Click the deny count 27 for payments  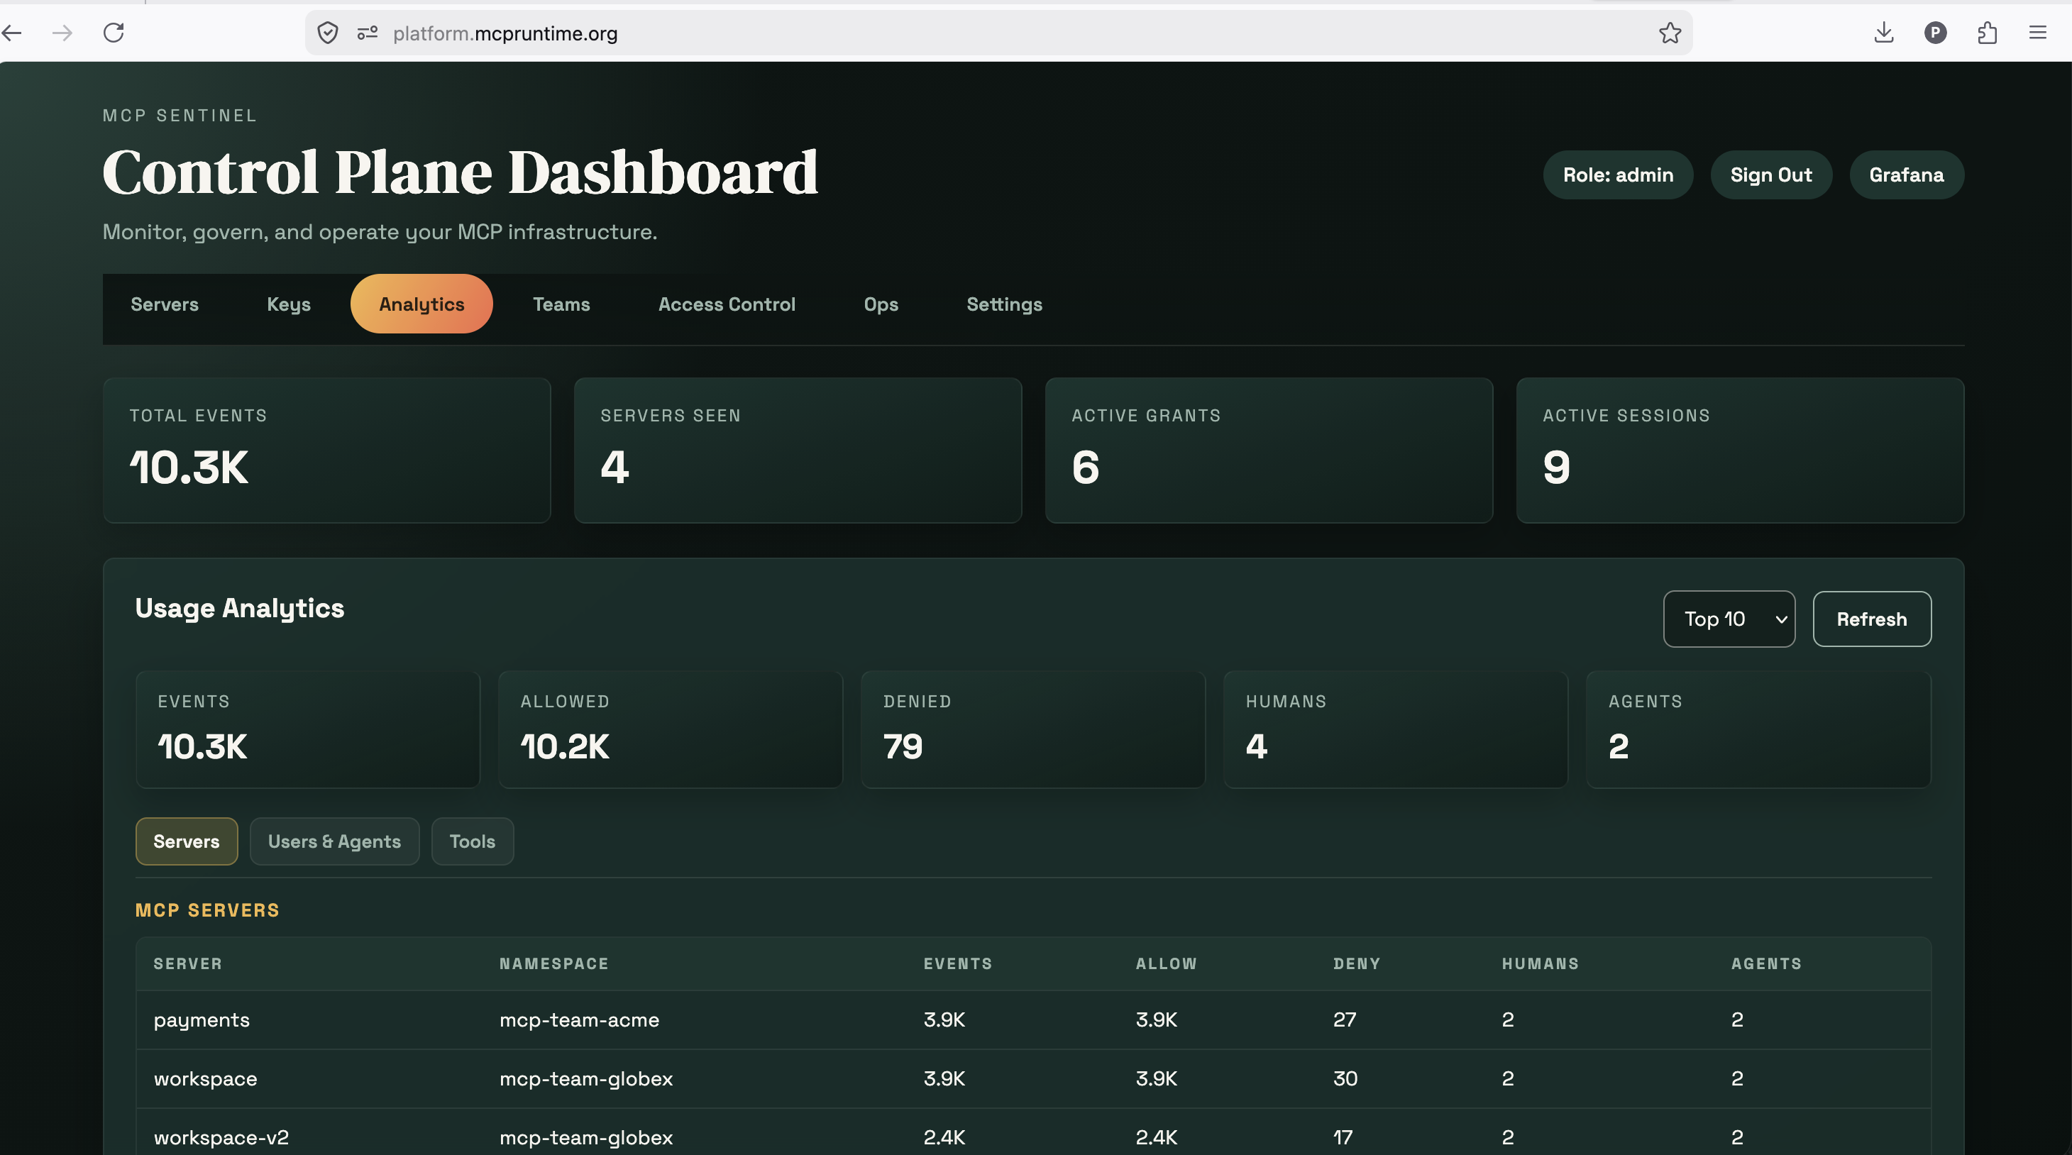point(1344,1020)
